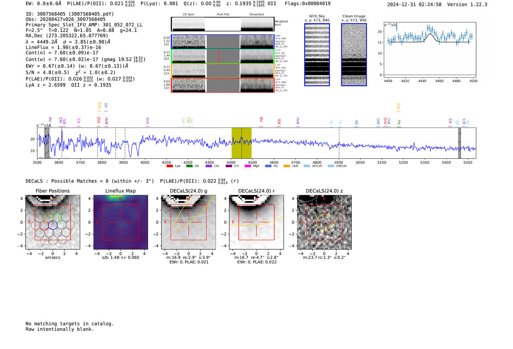Open the Gaussian fit emission line plot

[429, 50]
